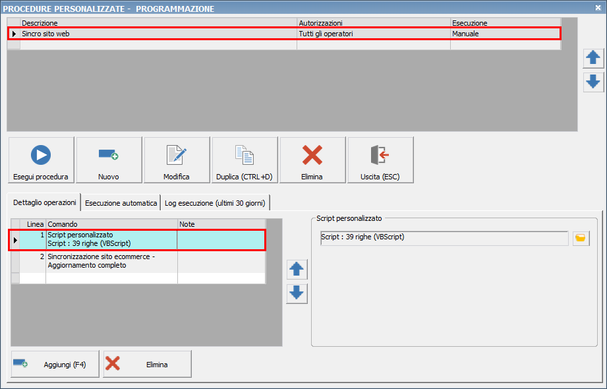Add operation with Aggiungi (F4) button
Viewport: 607px width, 389px height.
click(55, 364)
